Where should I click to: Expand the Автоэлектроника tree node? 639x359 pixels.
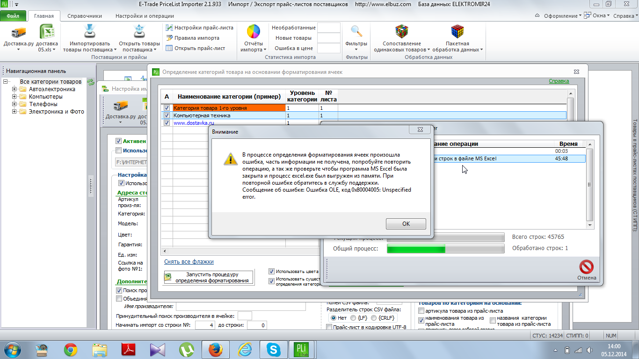pos(15,89)
